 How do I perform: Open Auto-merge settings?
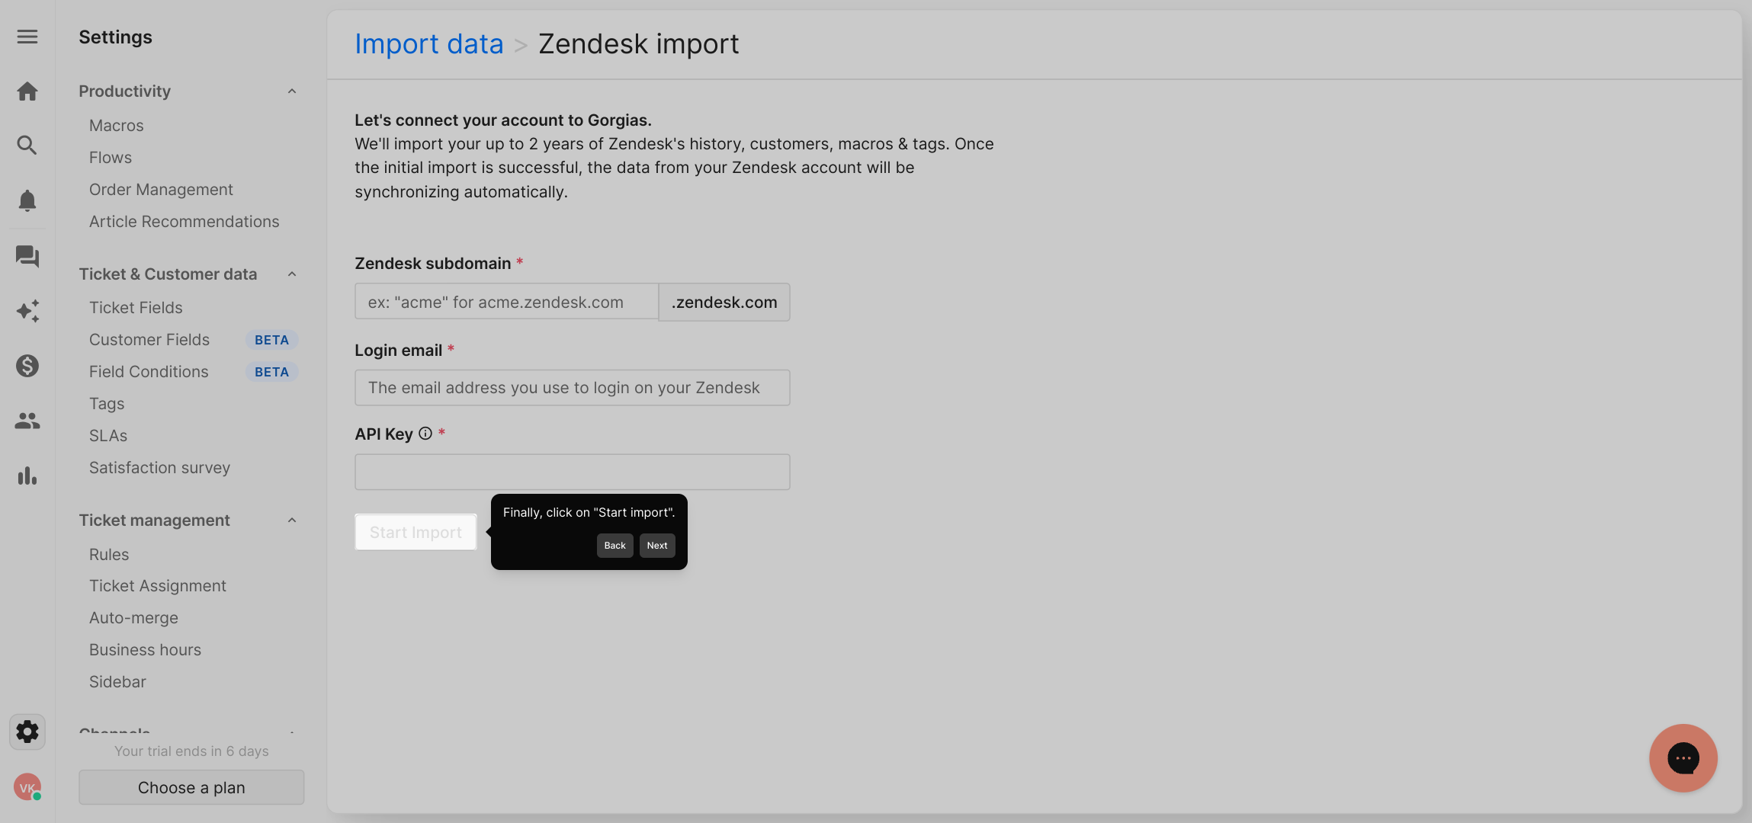point(133,618)
